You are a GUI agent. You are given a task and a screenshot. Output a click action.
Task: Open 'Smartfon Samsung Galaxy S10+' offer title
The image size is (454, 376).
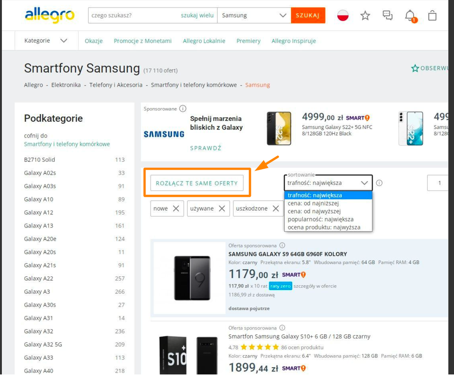(299, 336)
